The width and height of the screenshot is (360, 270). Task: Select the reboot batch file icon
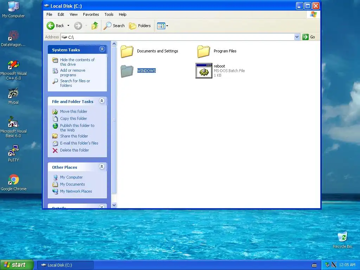click(x=204, y=71)
